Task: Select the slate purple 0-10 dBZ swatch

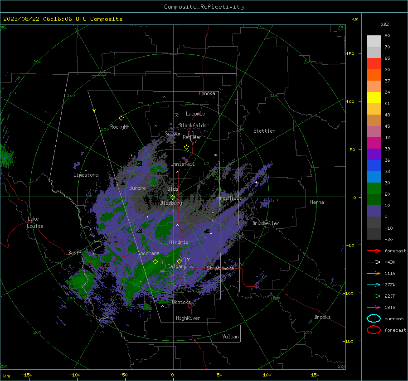Action: click(374, 211)
